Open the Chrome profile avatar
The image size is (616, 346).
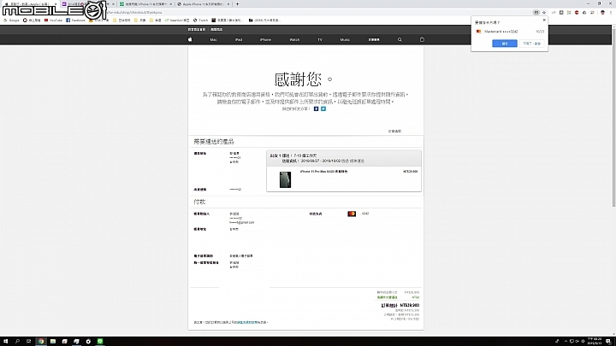coord(602,13)
